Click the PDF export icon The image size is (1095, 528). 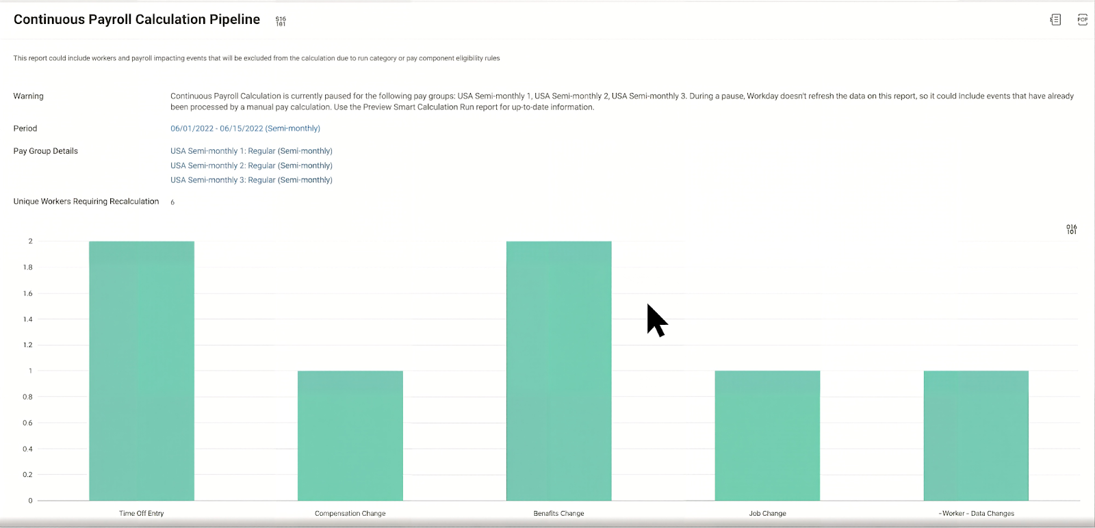click(x=1082, y=20)
